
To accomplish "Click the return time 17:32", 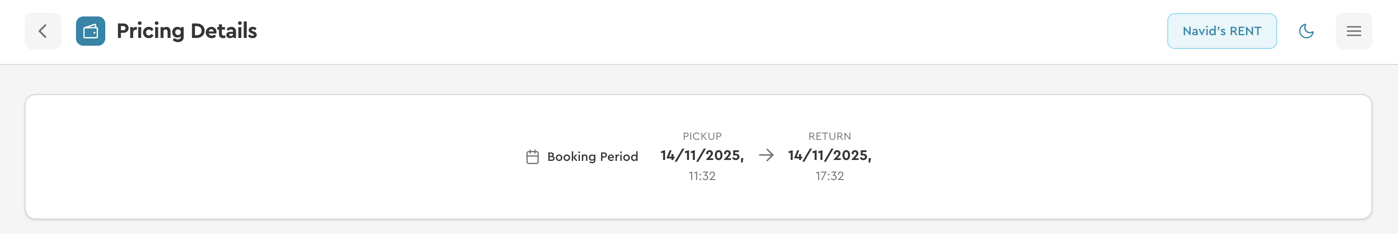I will (x=829, y=176).
